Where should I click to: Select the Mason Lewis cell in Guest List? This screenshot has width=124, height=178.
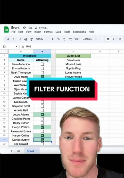pyautogui.click(x=73, y=64)
